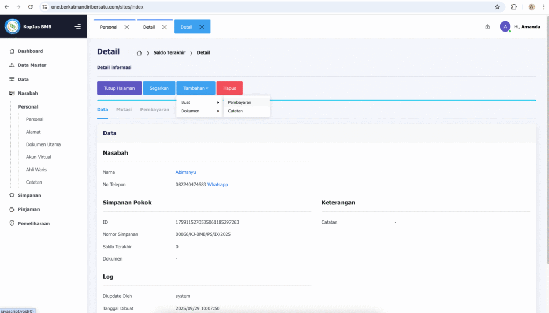
Task: Close the first Detail tab via X
Action: click(x=165, y=27)
